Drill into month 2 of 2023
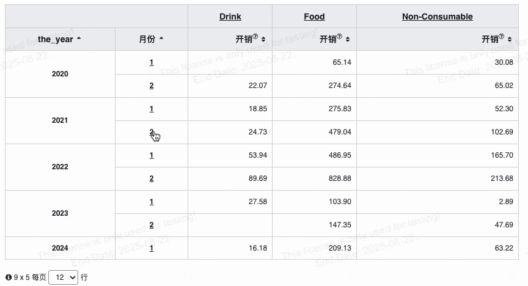 [152, 225]
